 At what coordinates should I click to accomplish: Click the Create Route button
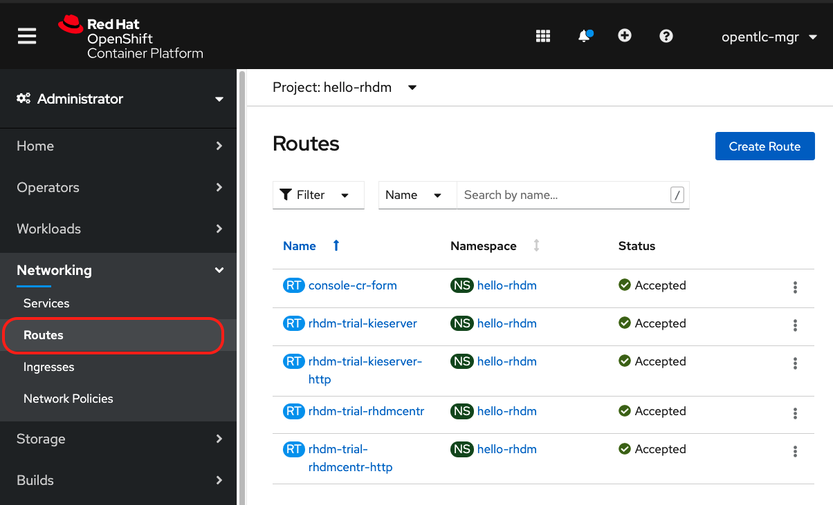(765, 146)
